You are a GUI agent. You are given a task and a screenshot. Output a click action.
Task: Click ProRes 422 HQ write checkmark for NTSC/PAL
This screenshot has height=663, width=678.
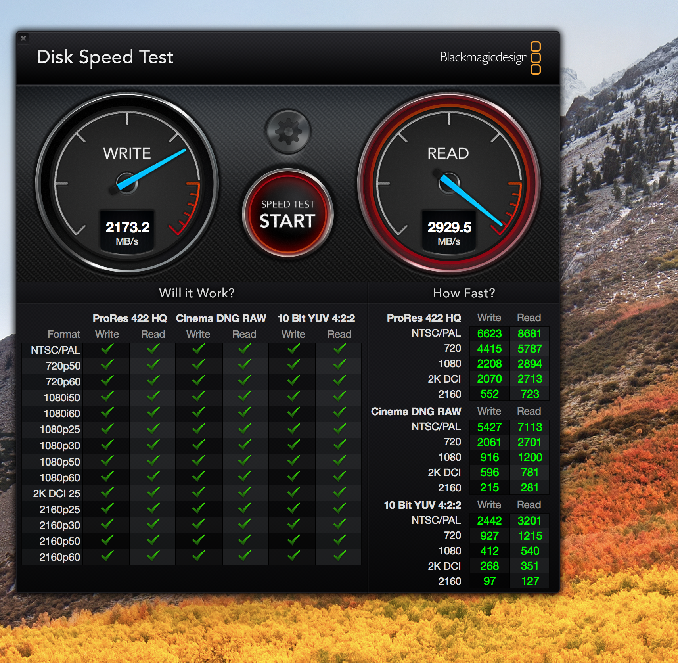pos(107,349)
